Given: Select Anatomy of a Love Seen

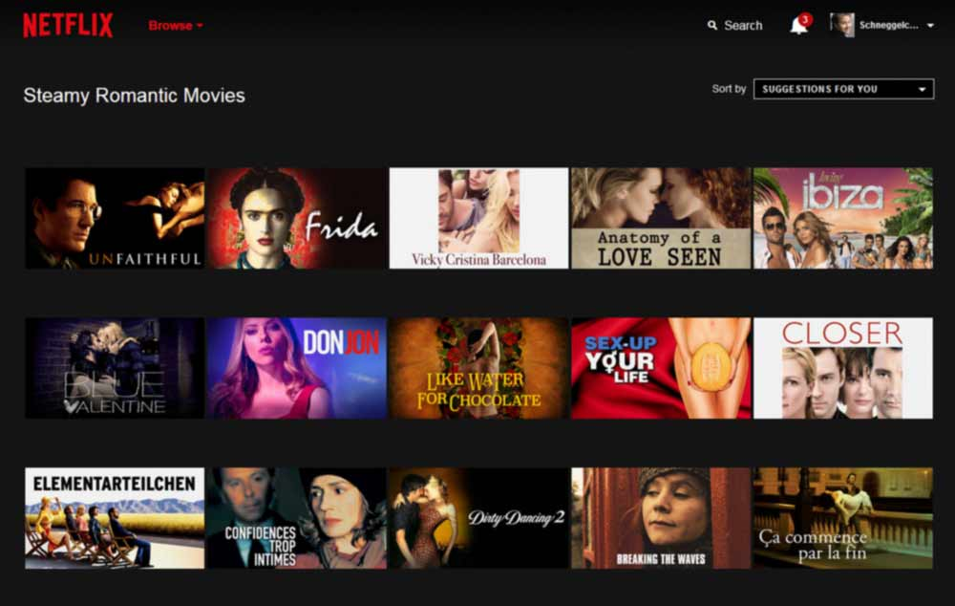Looking at the screenshot, I should [661, 217].
